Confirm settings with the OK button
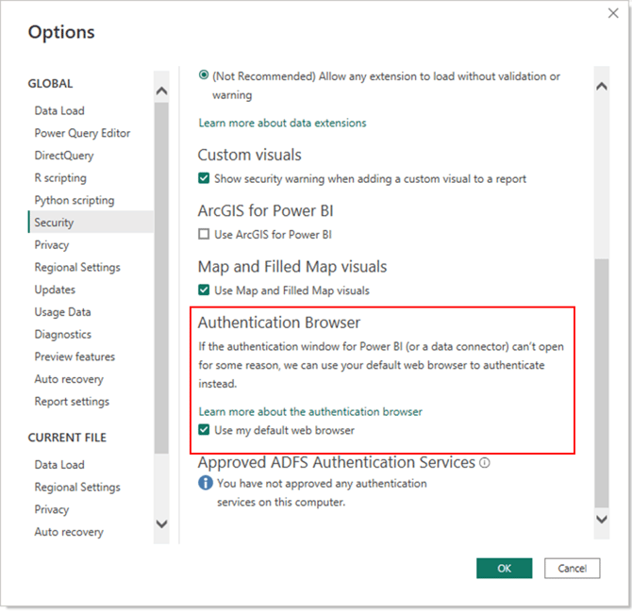The height and width of the screenshot is (613, 632). click(504, 568)
